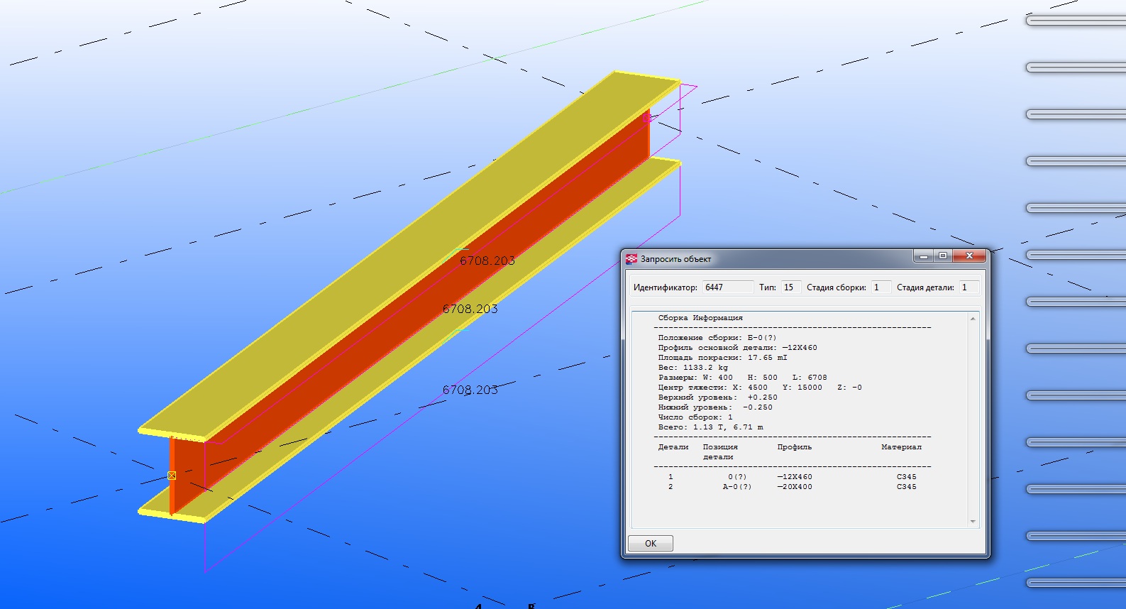
Task: Maximize the Запросить объект dialog window
Action: click(942, 256)
